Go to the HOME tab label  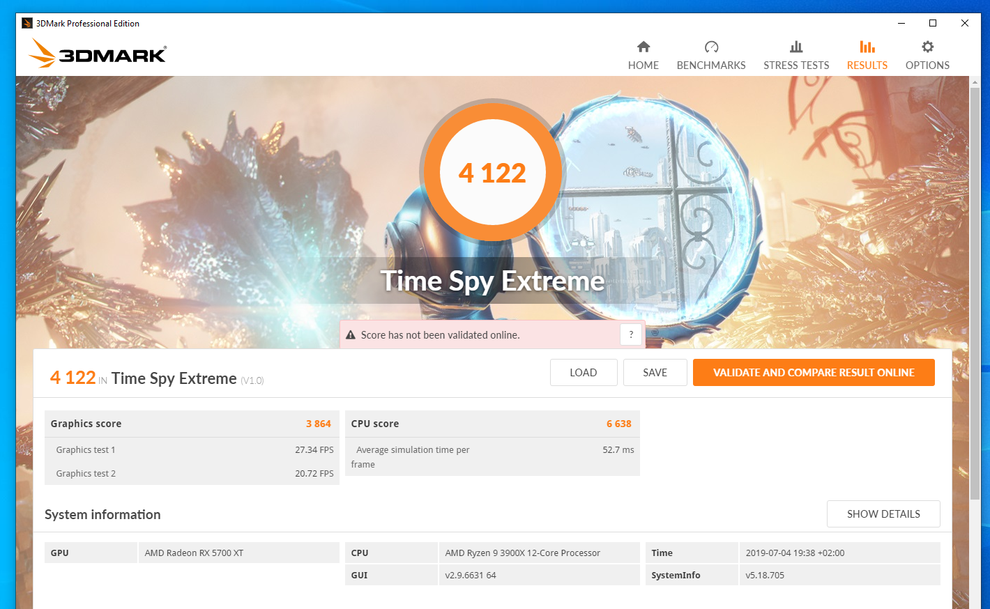click(x=643, y=65)
